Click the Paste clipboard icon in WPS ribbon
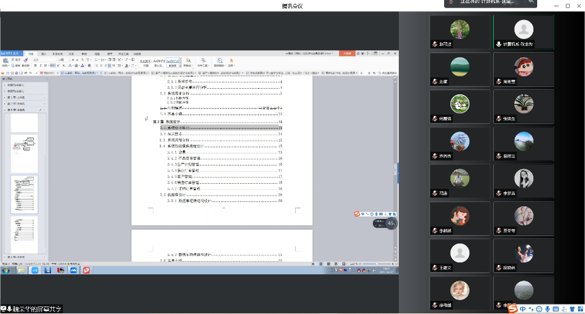585x314 pixels. [5, 61]
